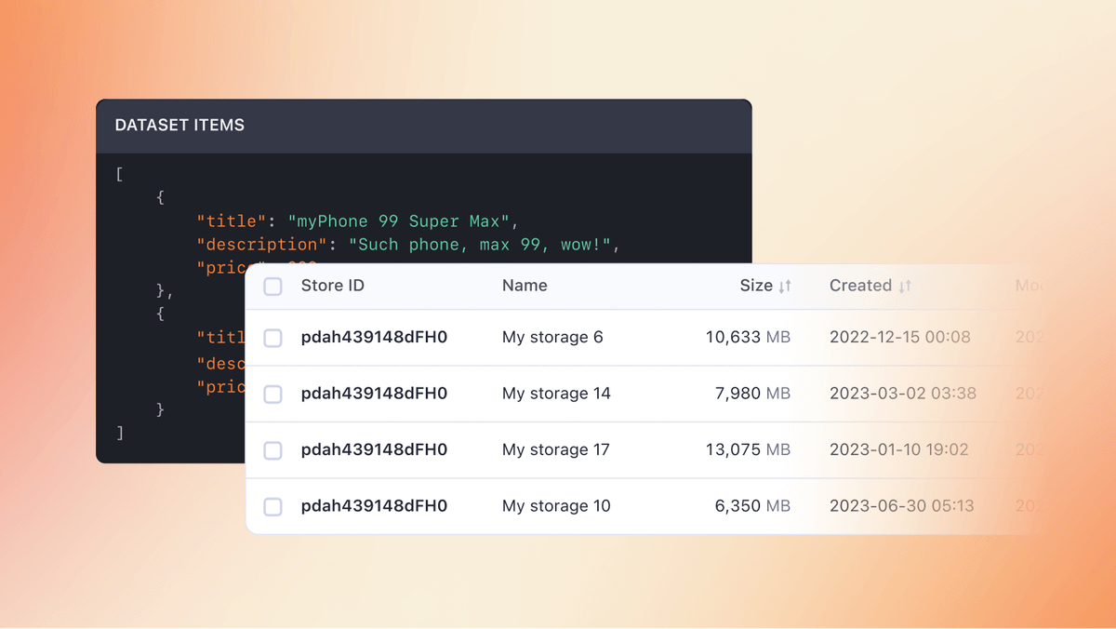
Task: Click the Created timestamp 2023-06-30 05:13
Action: click(x=900, y=506)
